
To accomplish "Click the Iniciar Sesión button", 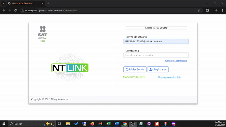I will pyautogui.click(x=135, y=69).
